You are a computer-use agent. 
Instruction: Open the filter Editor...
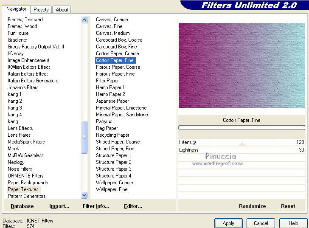pyautogui.click(x=133, y=206)
